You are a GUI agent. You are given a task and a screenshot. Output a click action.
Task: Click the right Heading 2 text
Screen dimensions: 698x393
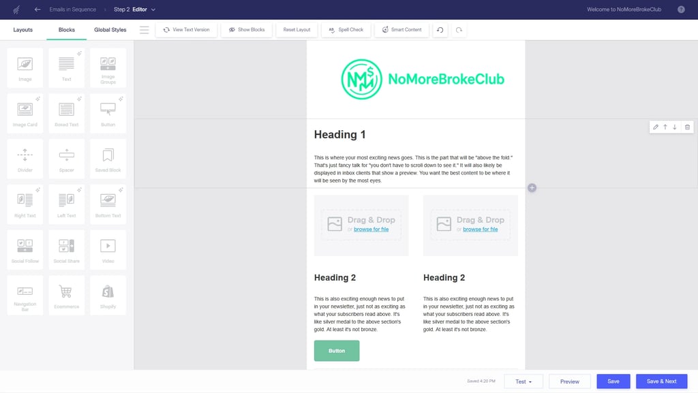click(444, 278)
